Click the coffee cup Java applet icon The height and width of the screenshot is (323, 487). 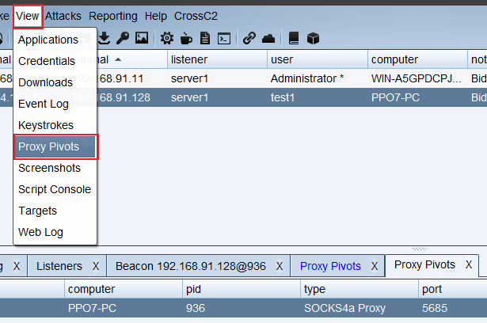tap(186, 39)
